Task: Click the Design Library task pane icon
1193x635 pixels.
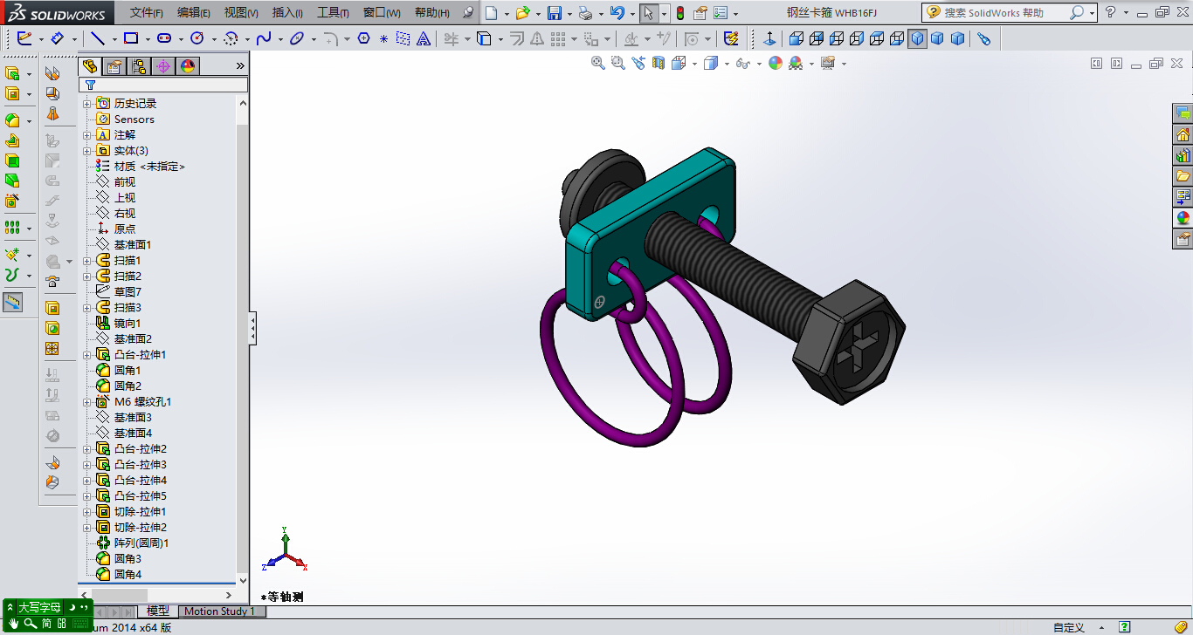Action: (1183, 155)
